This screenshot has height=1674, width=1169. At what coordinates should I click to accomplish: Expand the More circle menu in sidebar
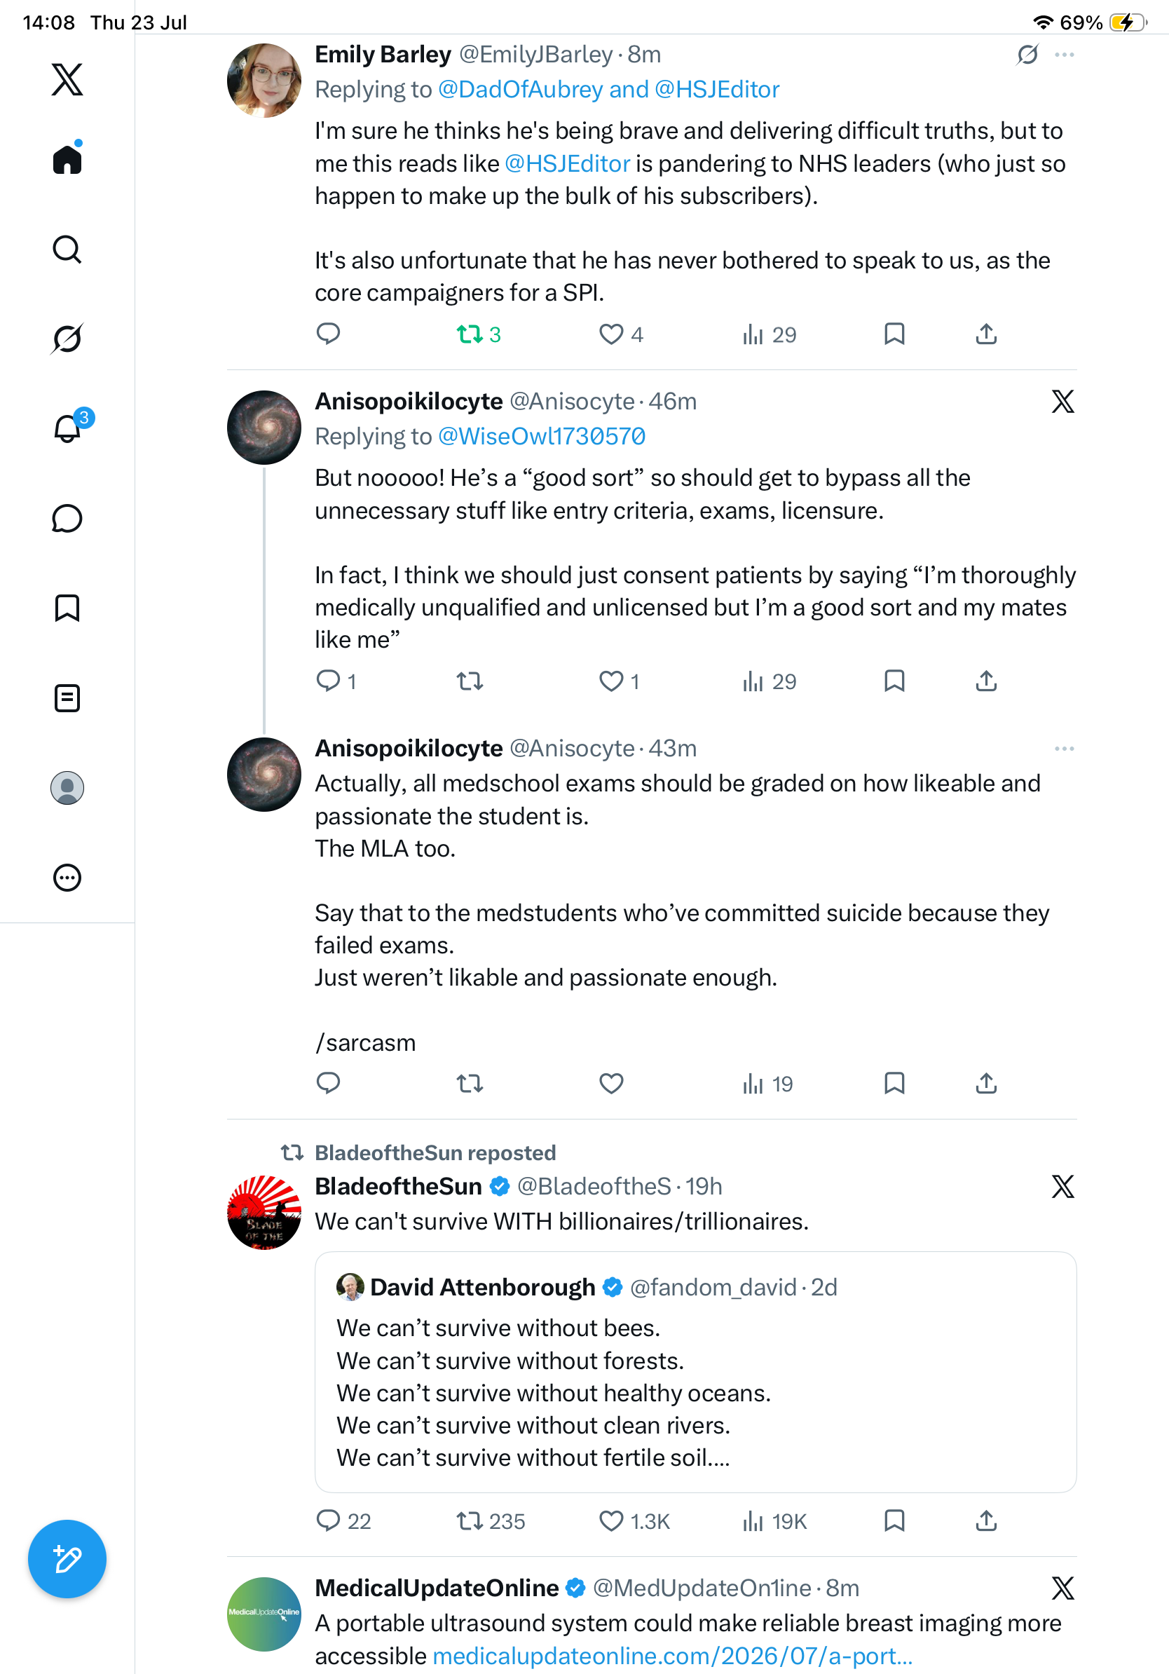[x=67, y=878]
